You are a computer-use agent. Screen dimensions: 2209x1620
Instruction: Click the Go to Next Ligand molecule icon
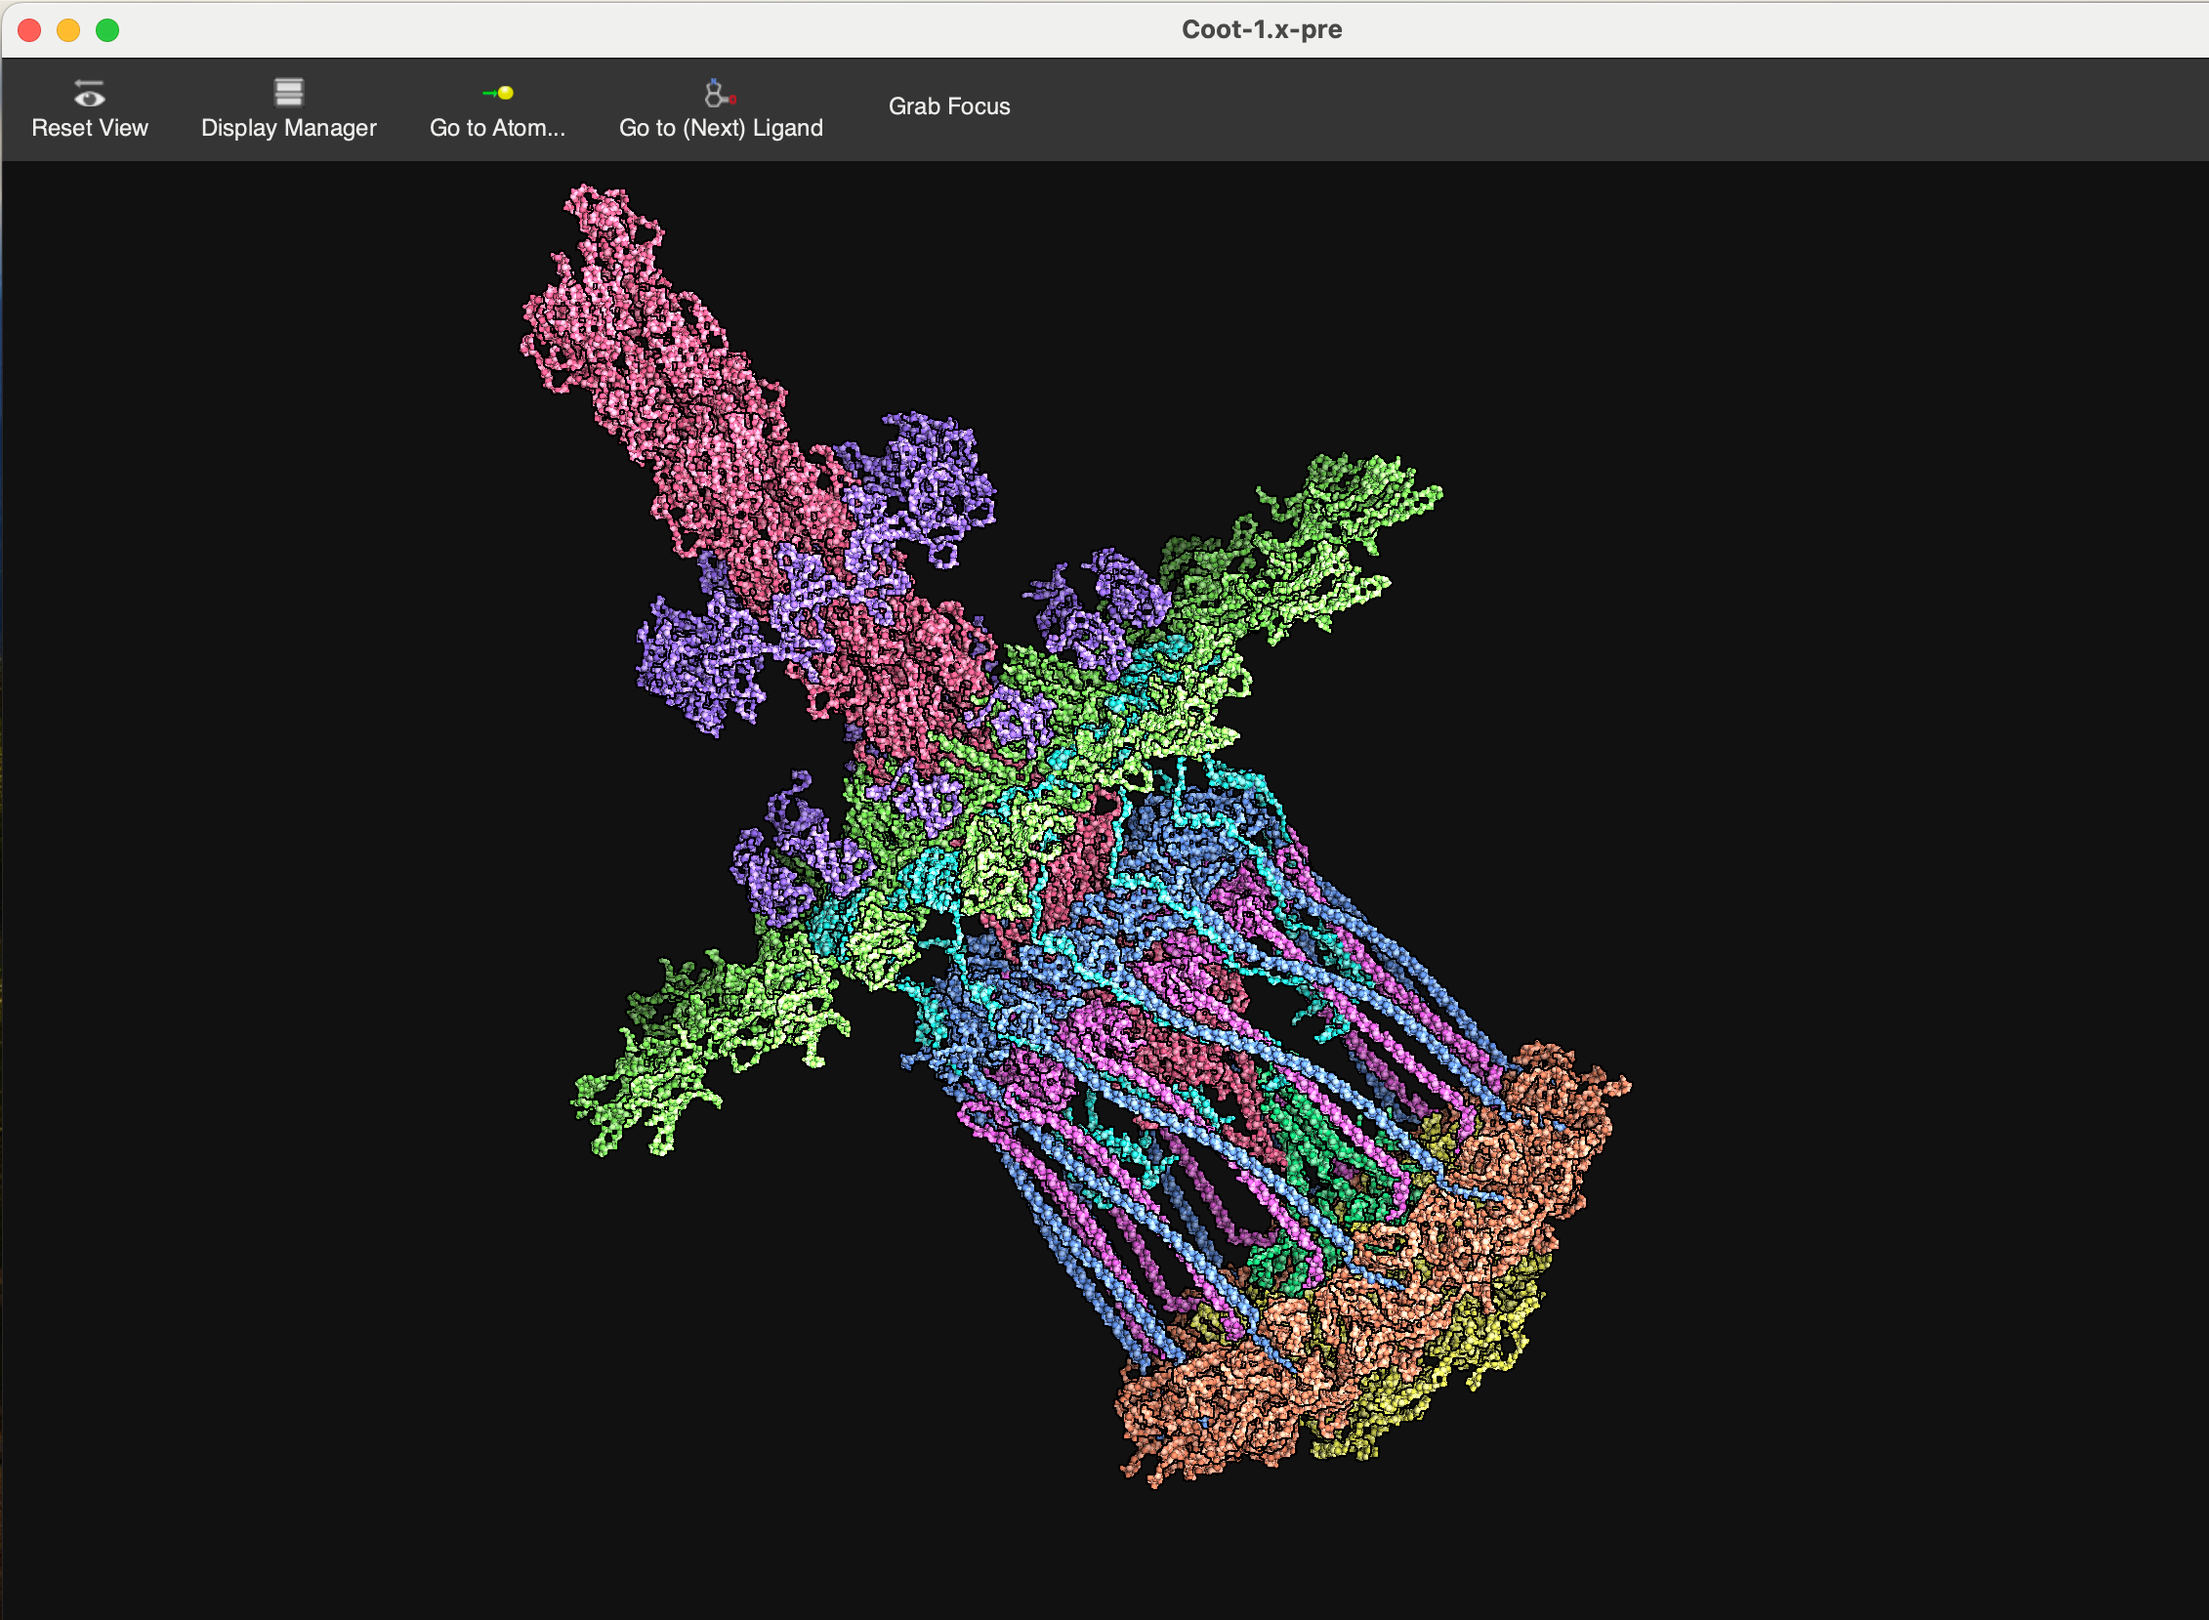pos(720,94)
